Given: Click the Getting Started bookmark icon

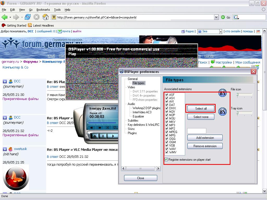Looking at the screenshot, I should (3, 25).
